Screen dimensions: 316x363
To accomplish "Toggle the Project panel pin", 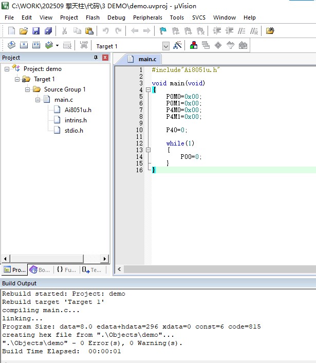I will tap(96, 58).
